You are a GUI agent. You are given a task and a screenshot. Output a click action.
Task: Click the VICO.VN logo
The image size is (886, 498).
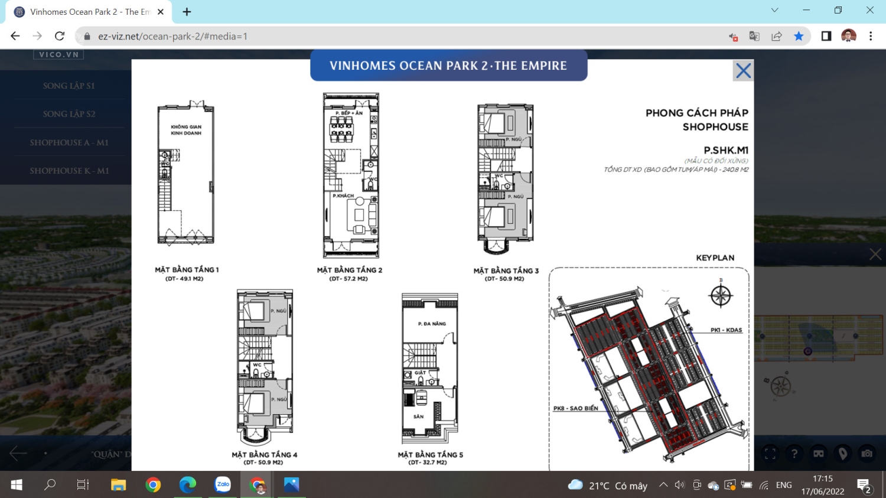click(x=58, y=54)
